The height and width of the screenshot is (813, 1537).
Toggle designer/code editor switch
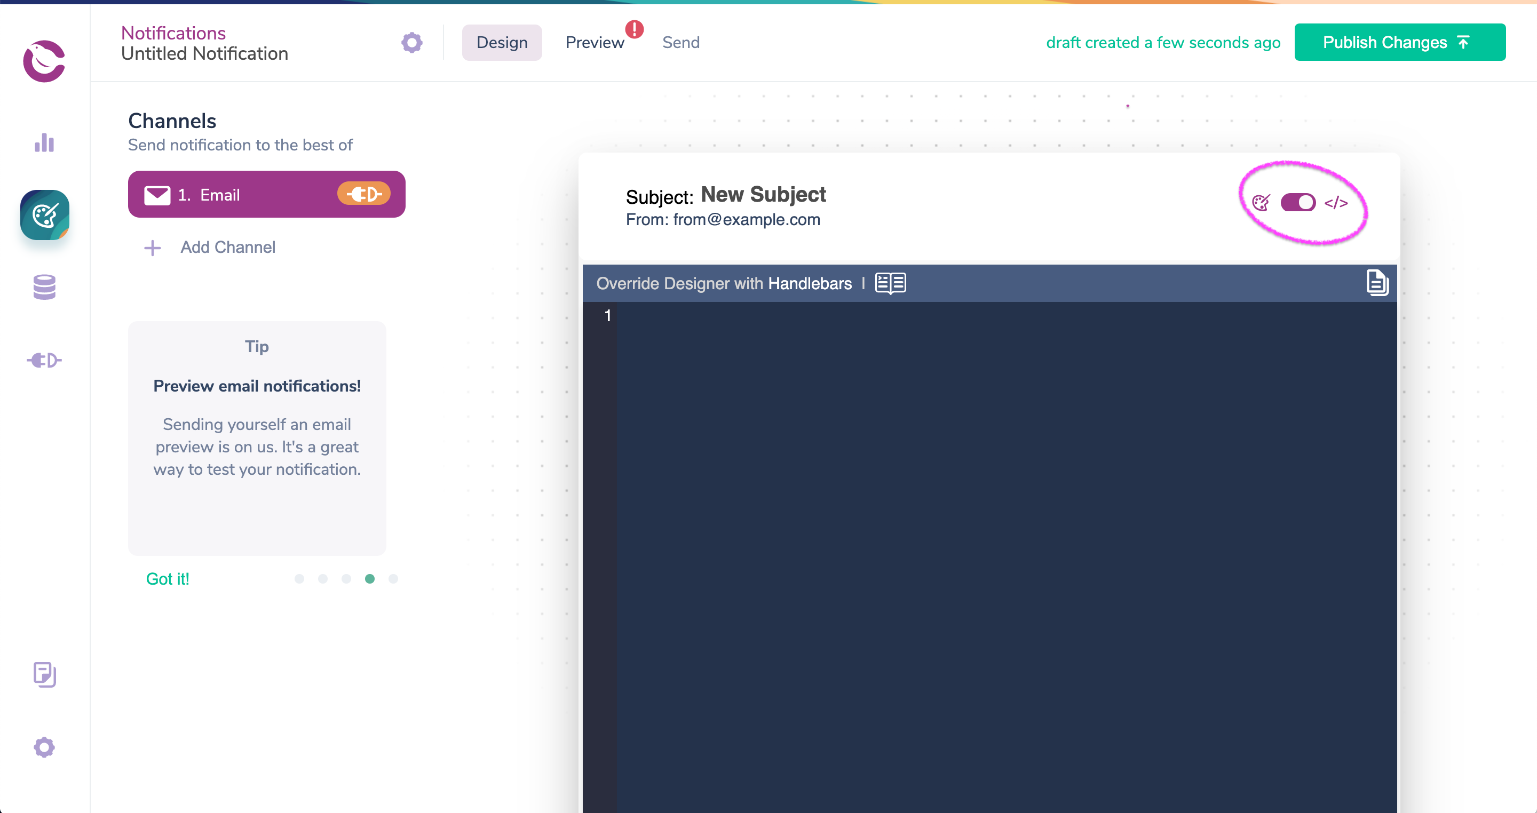tap(1298, 203)
